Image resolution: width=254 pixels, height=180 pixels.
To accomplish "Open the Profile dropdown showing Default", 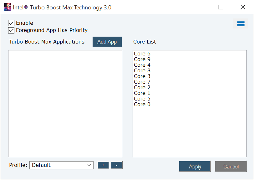I will pyautogui.click(x=61, y=165).
